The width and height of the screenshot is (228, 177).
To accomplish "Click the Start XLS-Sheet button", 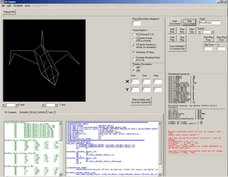I will coord(175,22).
